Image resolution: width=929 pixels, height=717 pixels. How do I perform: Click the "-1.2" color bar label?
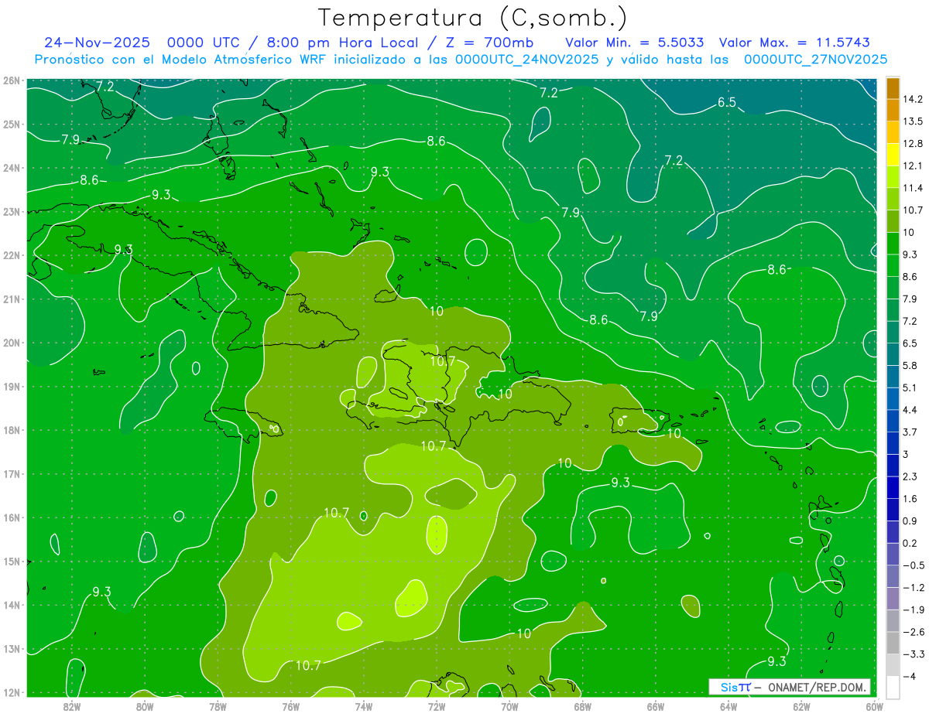(914, 587)
